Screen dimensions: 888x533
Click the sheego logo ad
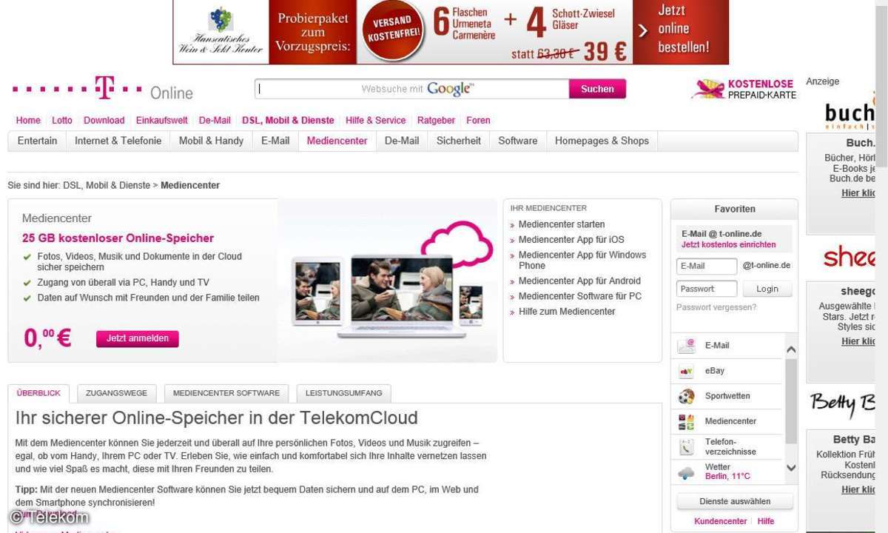[849, 257]
